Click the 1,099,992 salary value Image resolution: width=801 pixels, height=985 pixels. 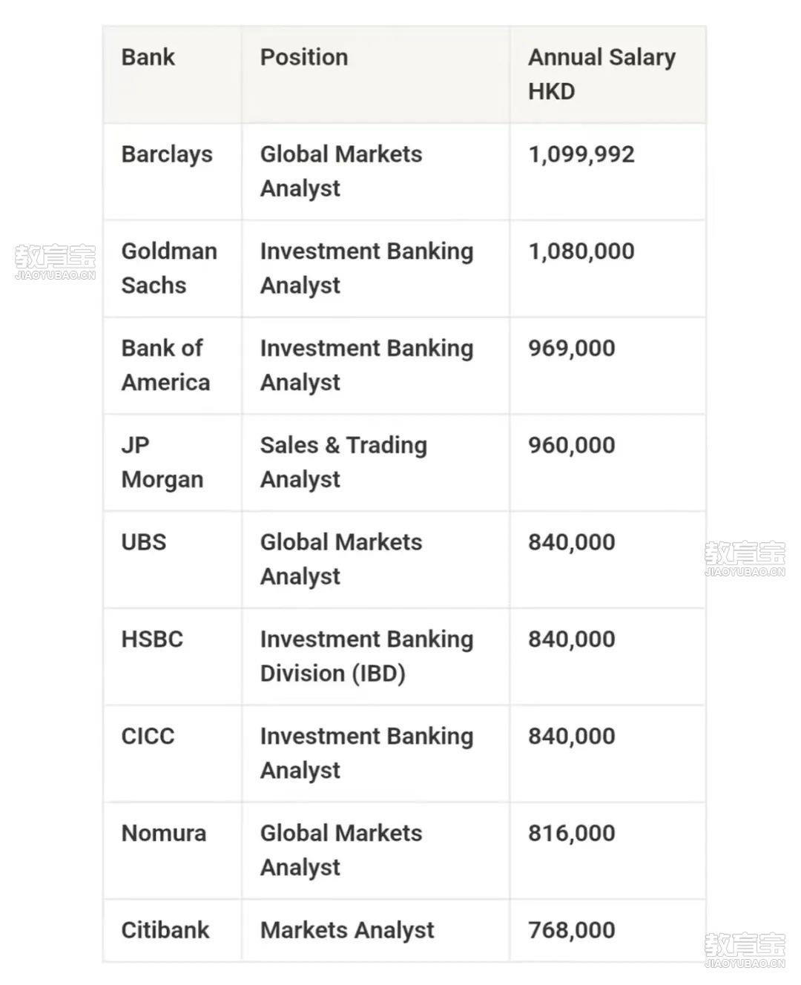point(581,154)
